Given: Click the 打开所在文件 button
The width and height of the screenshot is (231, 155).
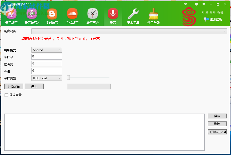Looking at the screenshot, I should pyautogui.click(x=217, y=132).
